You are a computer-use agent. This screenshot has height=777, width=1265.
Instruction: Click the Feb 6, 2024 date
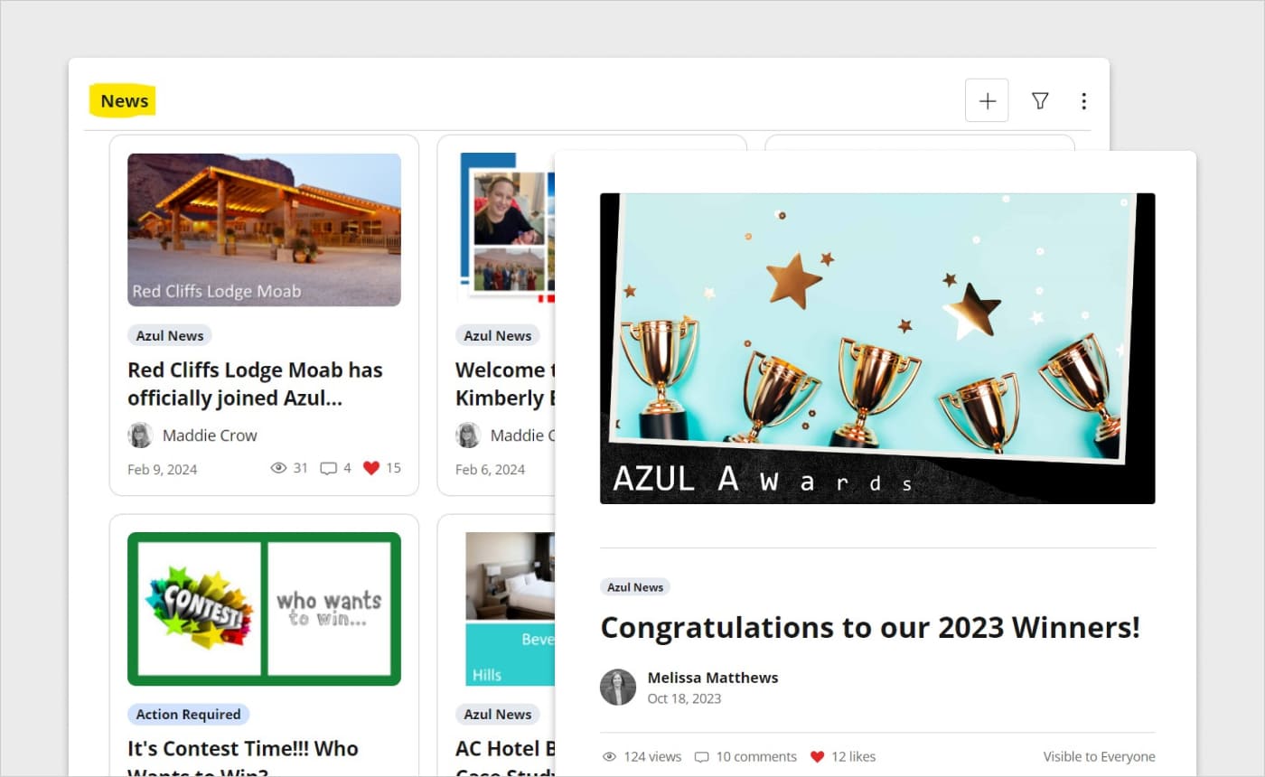[x=491, y=469]
